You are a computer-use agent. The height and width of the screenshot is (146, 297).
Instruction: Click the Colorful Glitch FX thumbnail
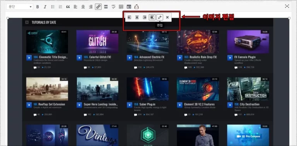tap(97, 42)
